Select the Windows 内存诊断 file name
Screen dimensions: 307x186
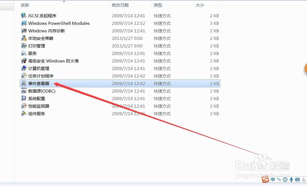click(46, 31)
